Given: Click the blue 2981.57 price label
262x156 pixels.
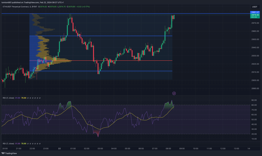Looking at the screenshot, I should click(x=255, y=12).
